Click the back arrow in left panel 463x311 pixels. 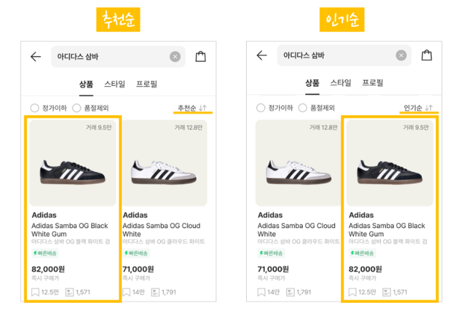coord(36,57)
